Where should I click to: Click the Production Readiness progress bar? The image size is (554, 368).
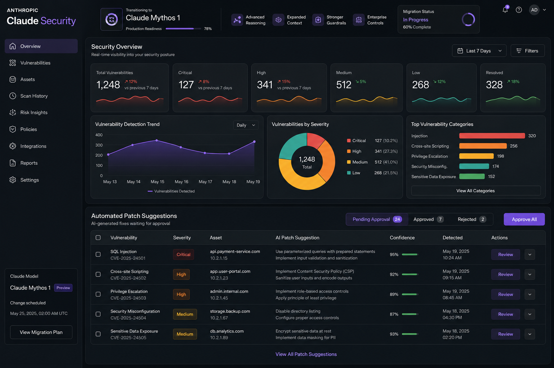[x=183, y=28]
